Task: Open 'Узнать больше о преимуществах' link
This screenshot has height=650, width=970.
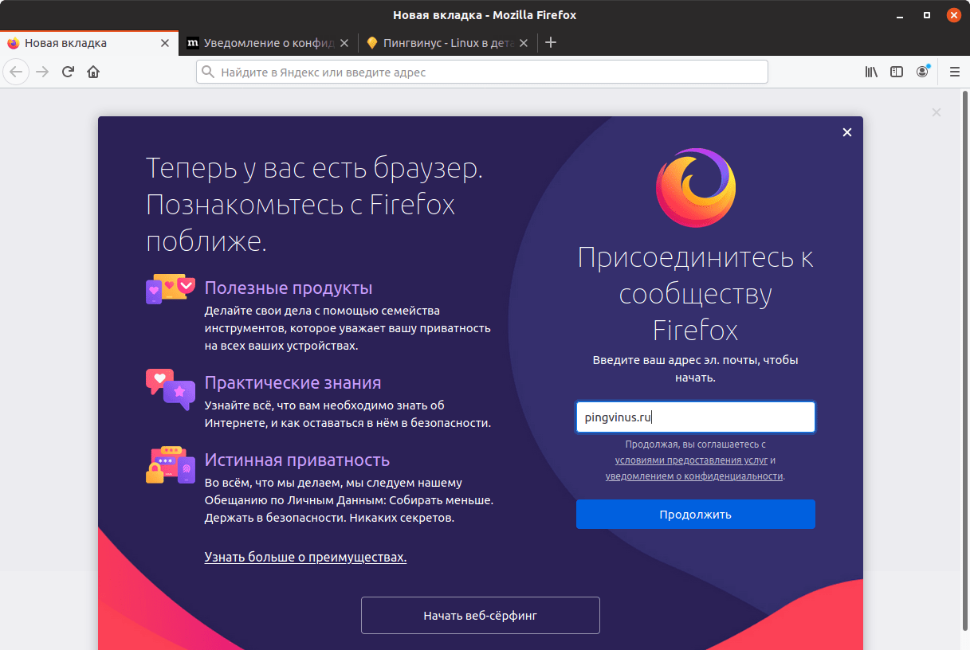Action: pyautogui.click(x=305, y=557)
